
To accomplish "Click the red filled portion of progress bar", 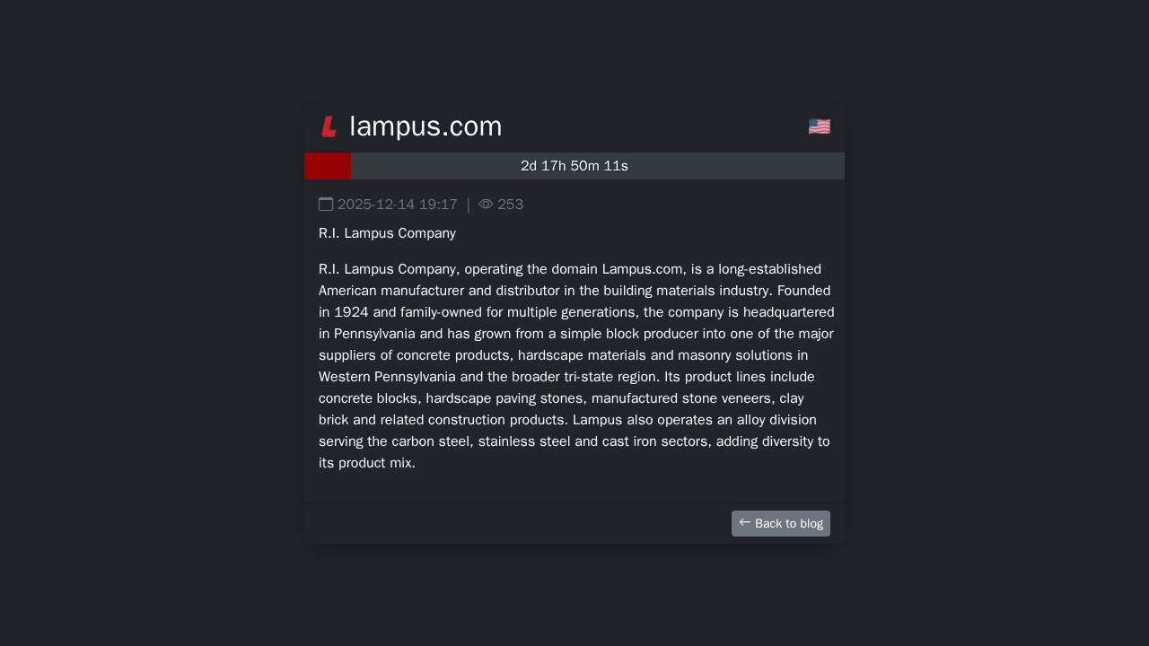I will 328,166.
